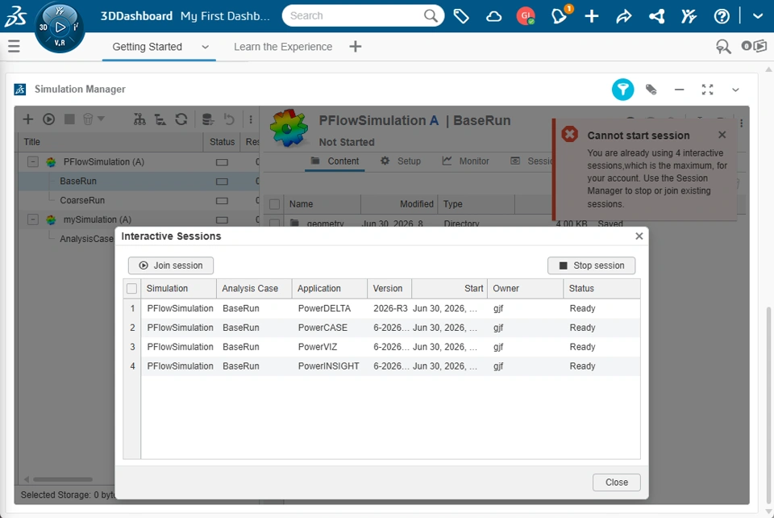Click the share arrow icon

point(623,16)
